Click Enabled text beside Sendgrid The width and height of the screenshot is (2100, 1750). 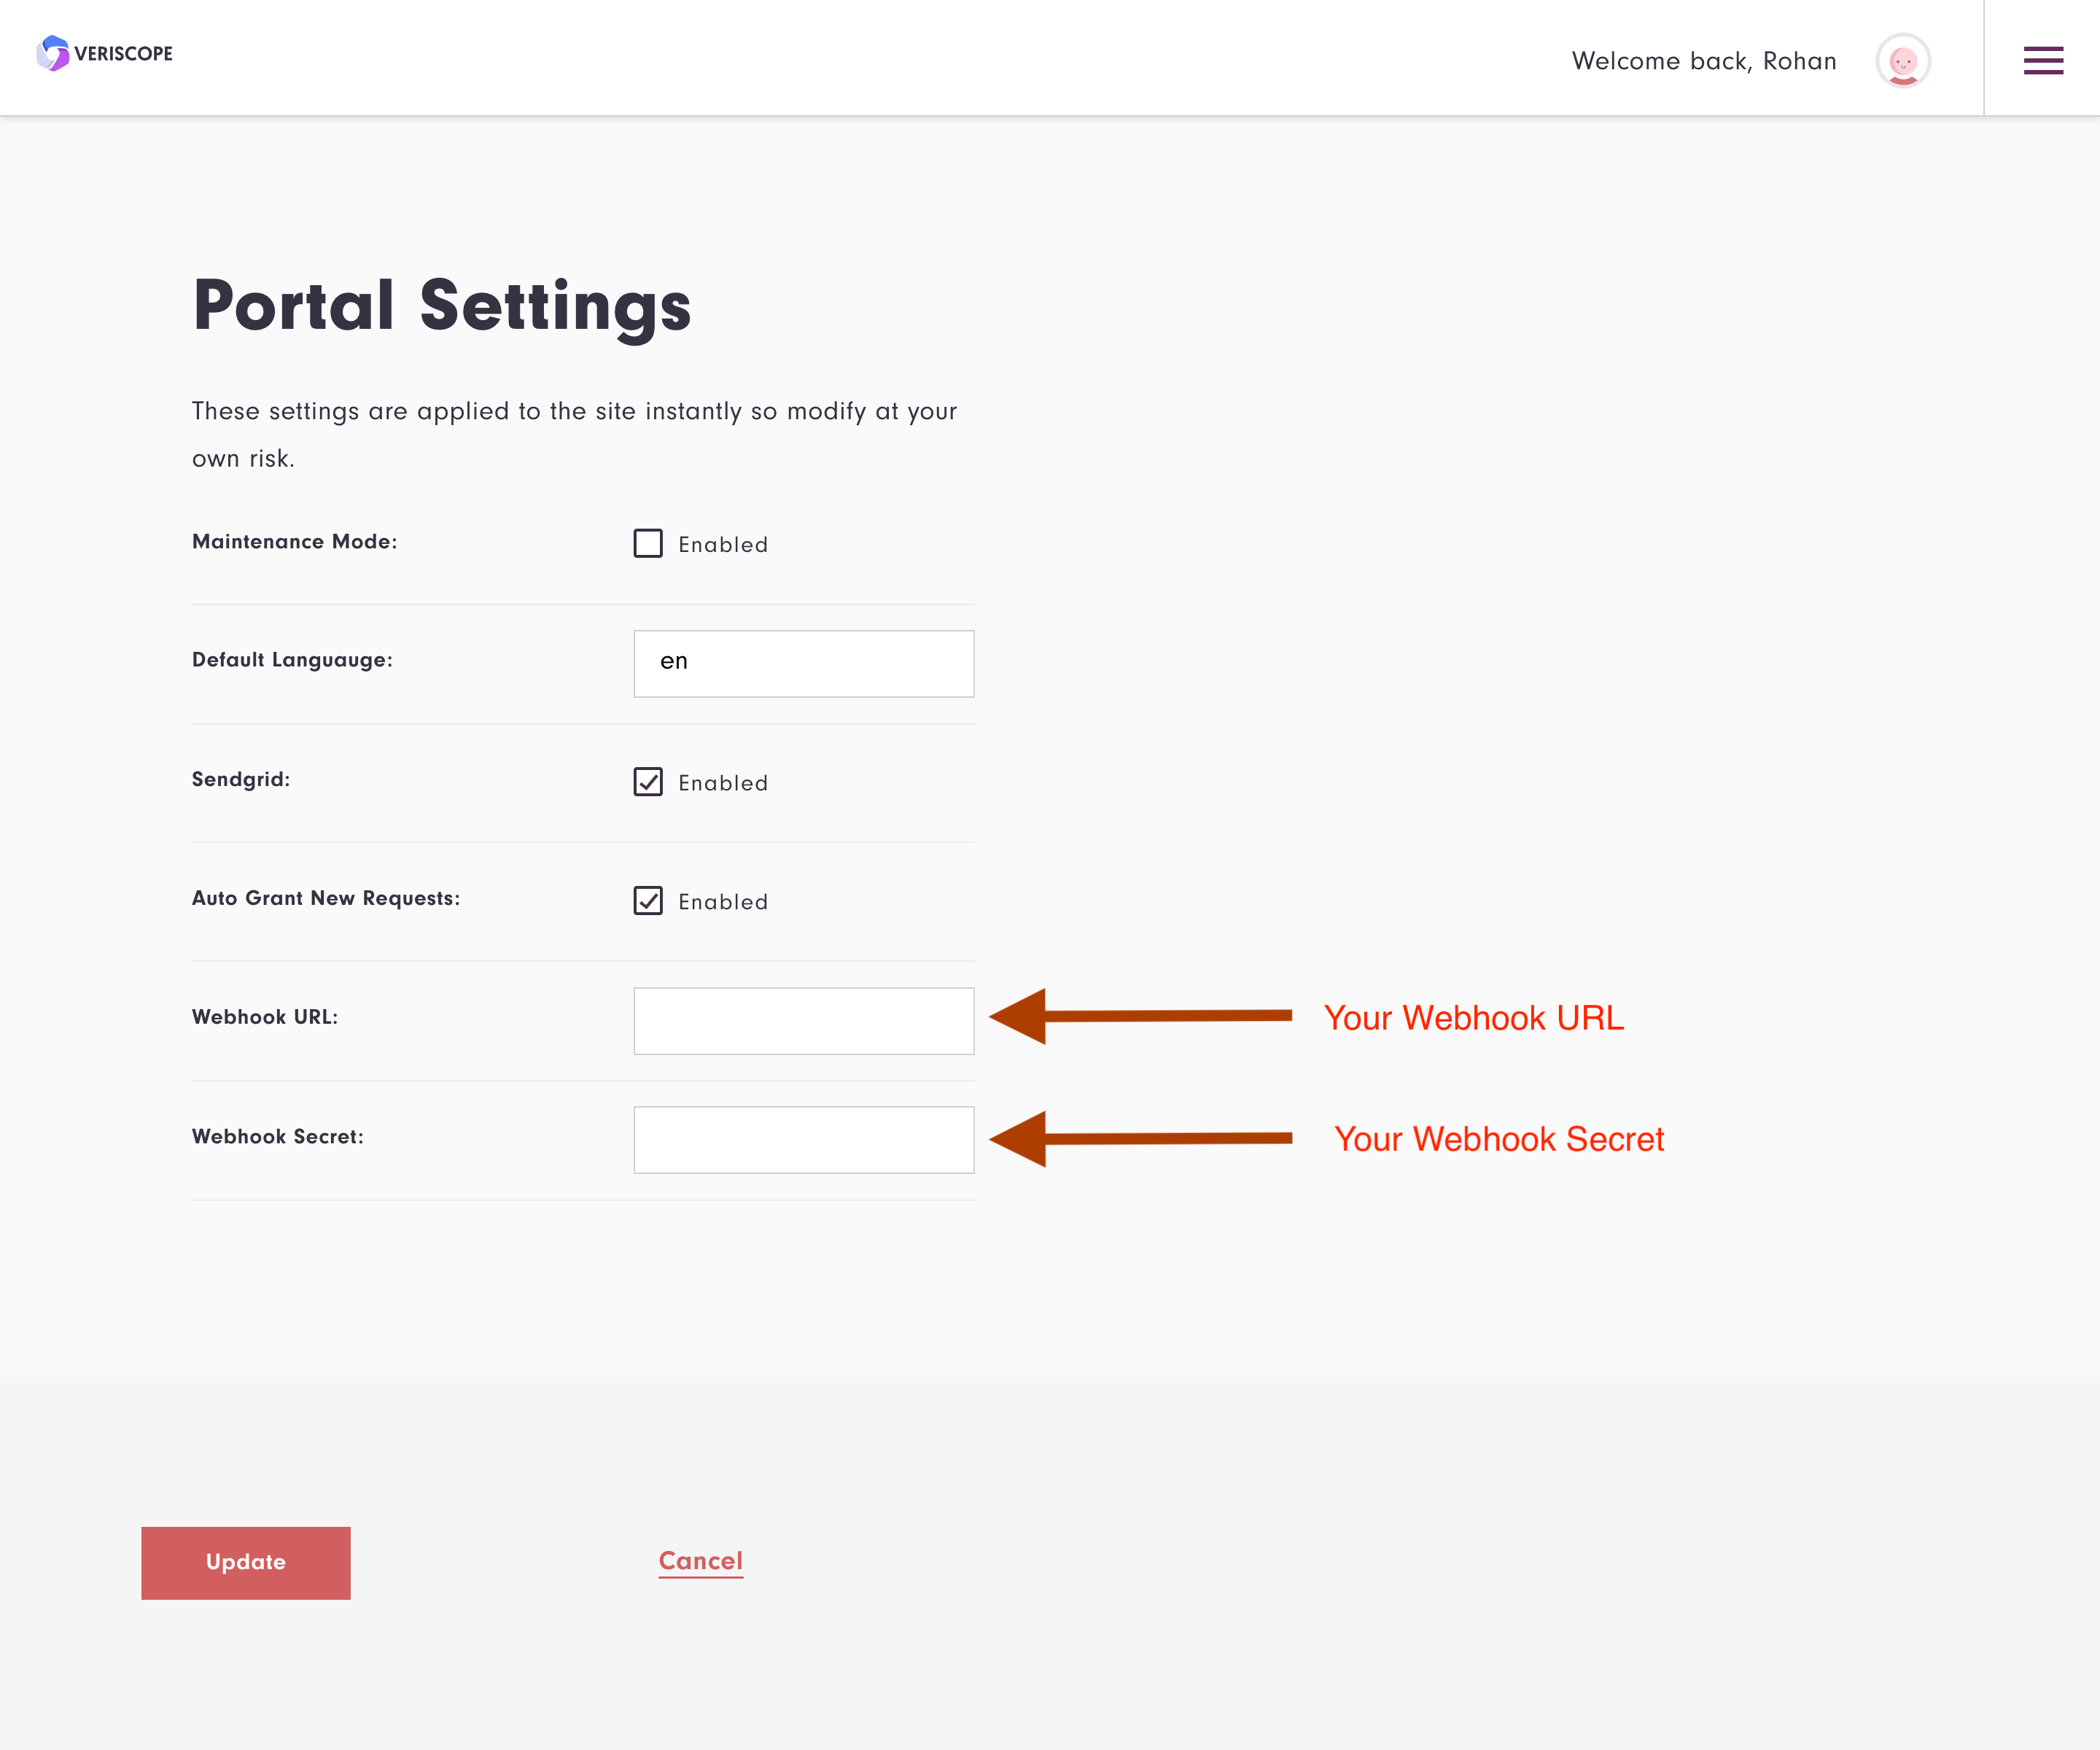pos(723,783)
